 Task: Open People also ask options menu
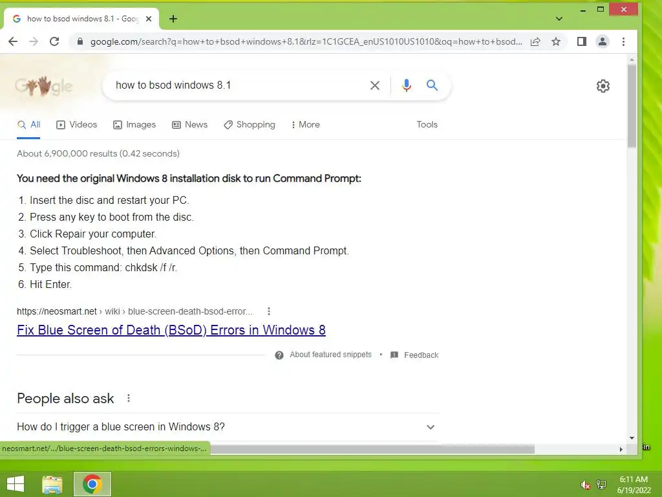point(129,398)
